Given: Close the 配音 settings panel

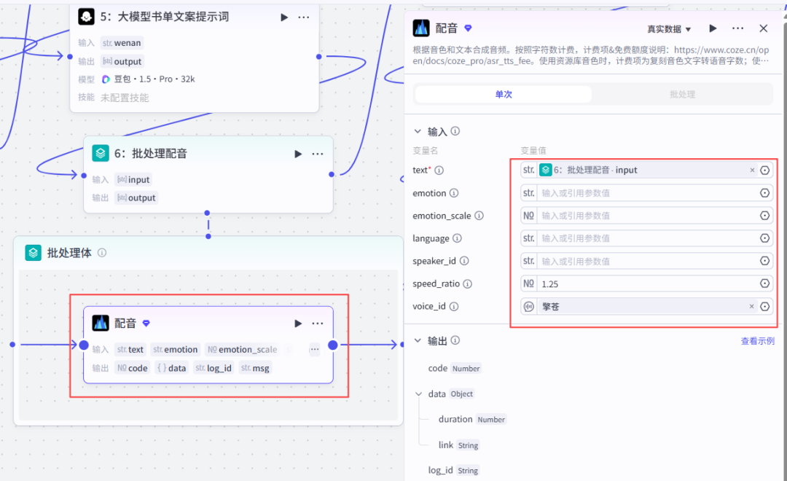Looking at the screenshot, I should [x=764, y=28].
